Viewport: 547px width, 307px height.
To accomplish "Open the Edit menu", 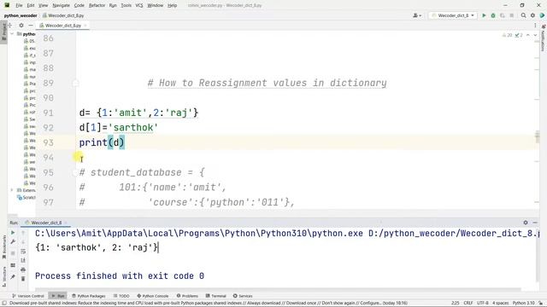I will (31, 5).
